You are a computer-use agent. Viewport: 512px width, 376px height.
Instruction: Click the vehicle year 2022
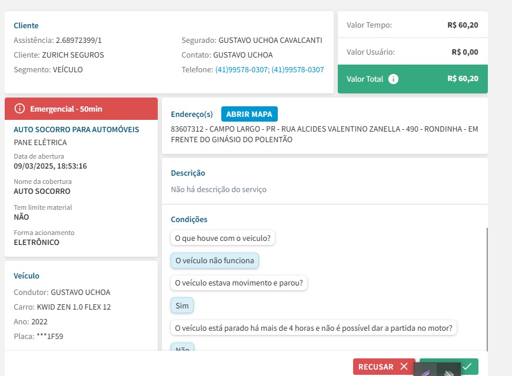coord(39,321)
